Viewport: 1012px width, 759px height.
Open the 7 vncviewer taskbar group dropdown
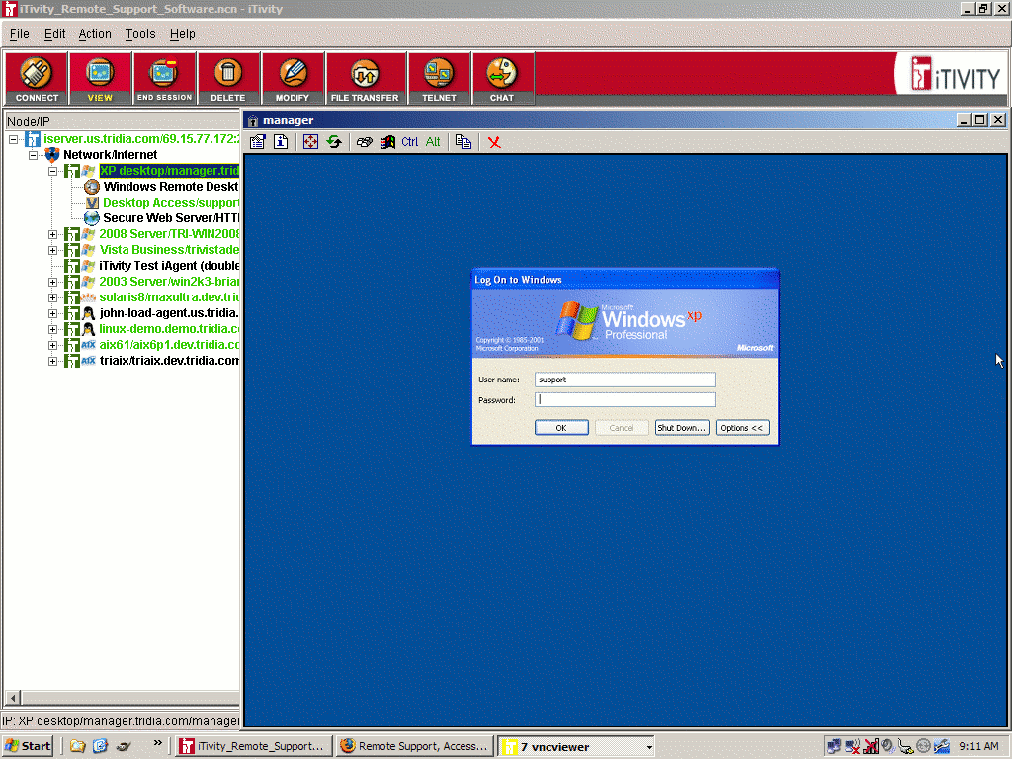(648, 747)
